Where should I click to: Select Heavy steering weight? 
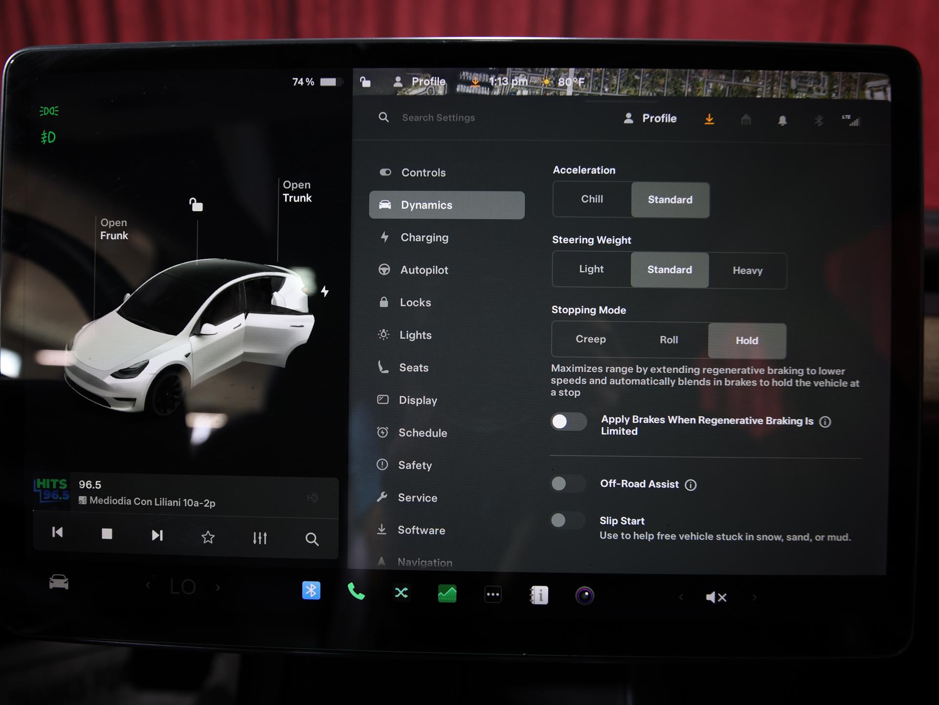[747, 271]
